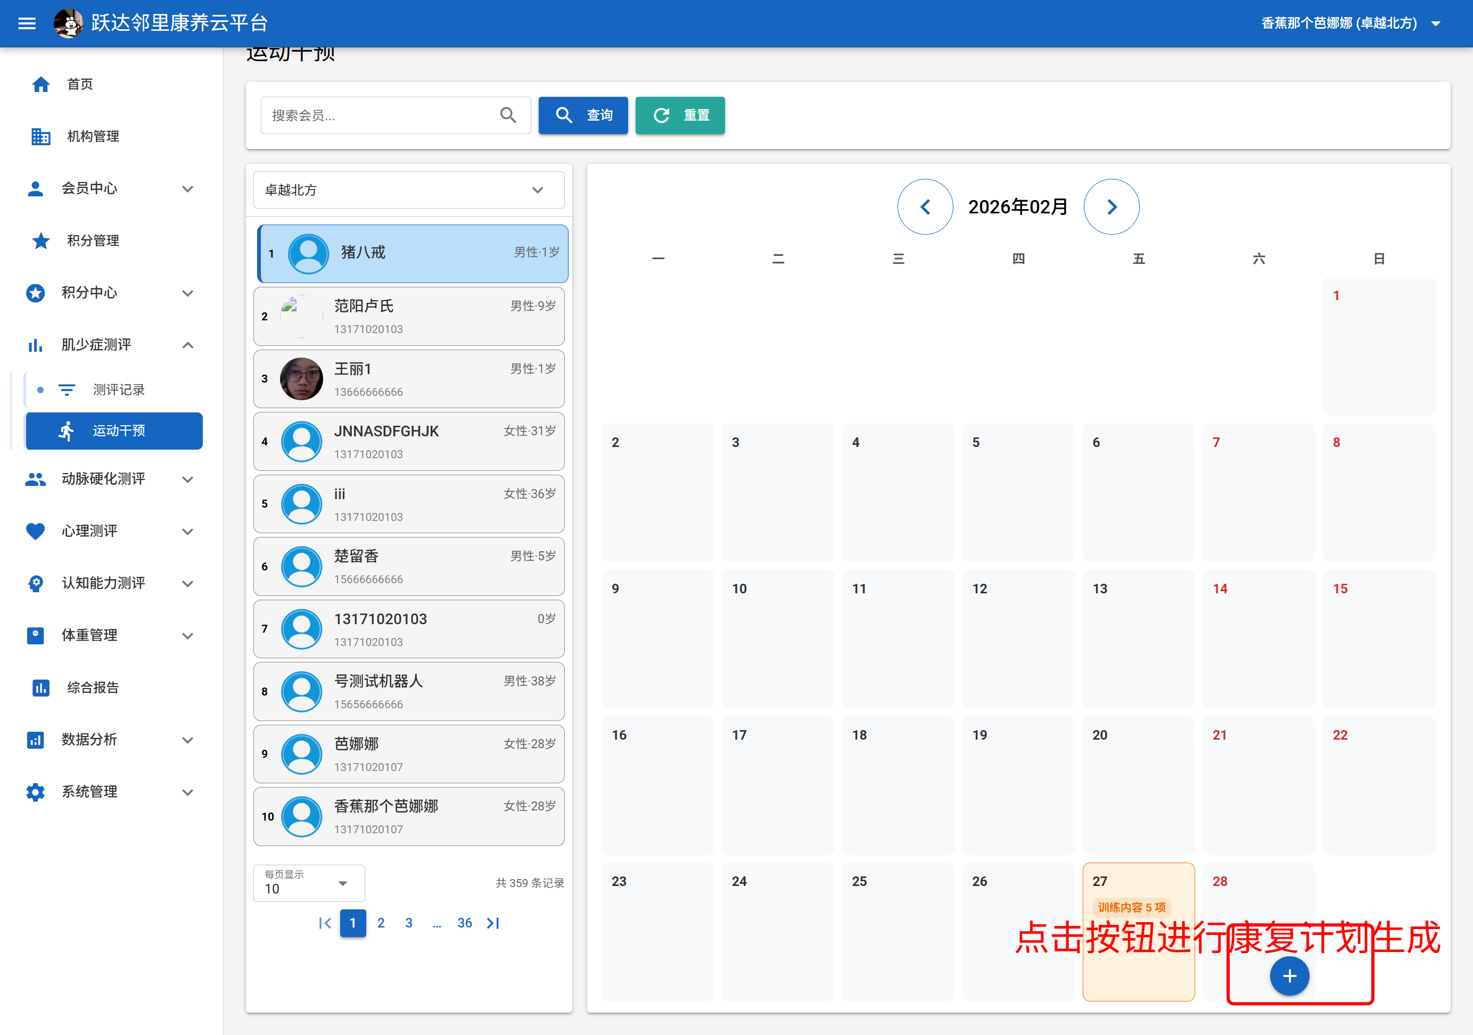Select member 楚留香 in list
This screenshot has height=1035, width=1473.
[x=409, y=567]
